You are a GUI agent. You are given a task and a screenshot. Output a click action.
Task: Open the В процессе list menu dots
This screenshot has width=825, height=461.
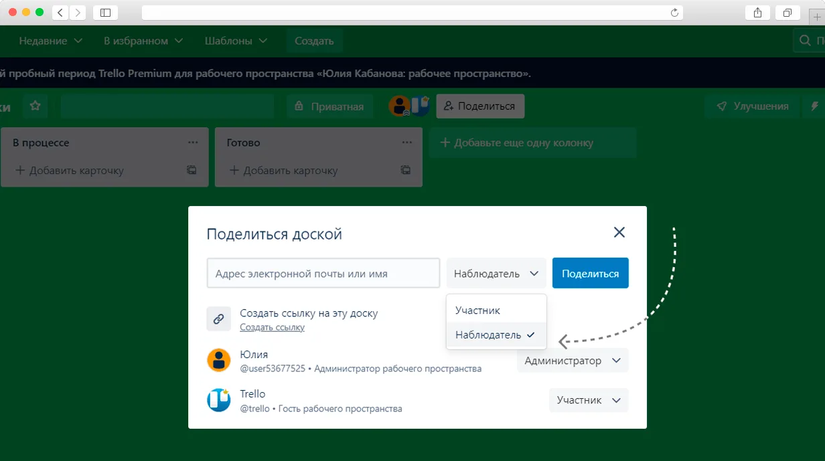(193, 143)
